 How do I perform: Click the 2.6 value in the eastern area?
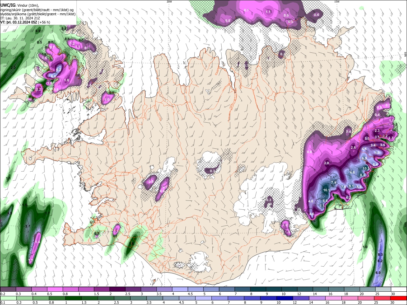(x=353, y=147)
